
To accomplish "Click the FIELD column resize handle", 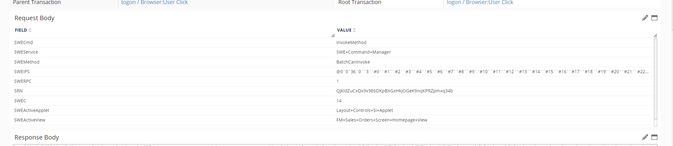I will tap(333, 36).
